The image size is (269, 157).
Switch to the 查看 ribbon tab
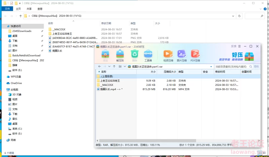click(x=40, y=9)
